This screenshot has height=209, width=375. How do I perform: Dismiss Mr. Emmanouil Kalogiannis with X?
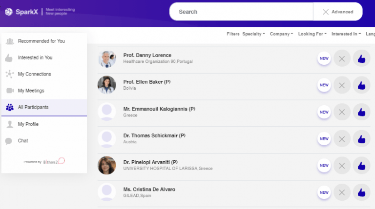pos(342,112)
